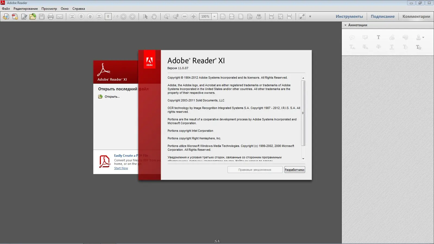This screenshot has height=244, width=434.
Task: Open the Редактирование menu
Action: pos(26,9)
